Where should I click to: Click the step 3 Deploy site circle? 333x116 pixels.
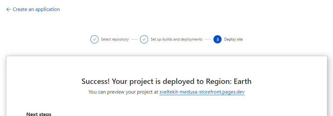coord(218,39)
